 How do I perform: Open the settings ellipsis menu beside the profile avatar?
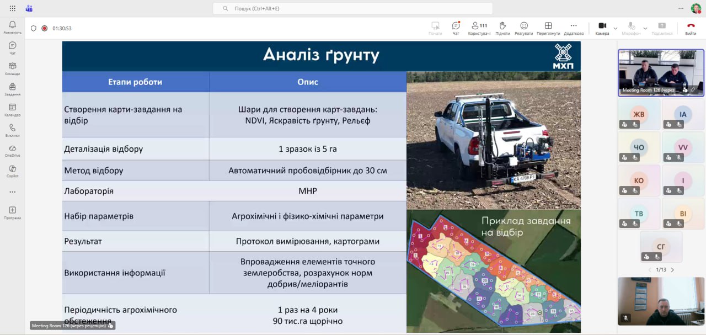(681, 8)
